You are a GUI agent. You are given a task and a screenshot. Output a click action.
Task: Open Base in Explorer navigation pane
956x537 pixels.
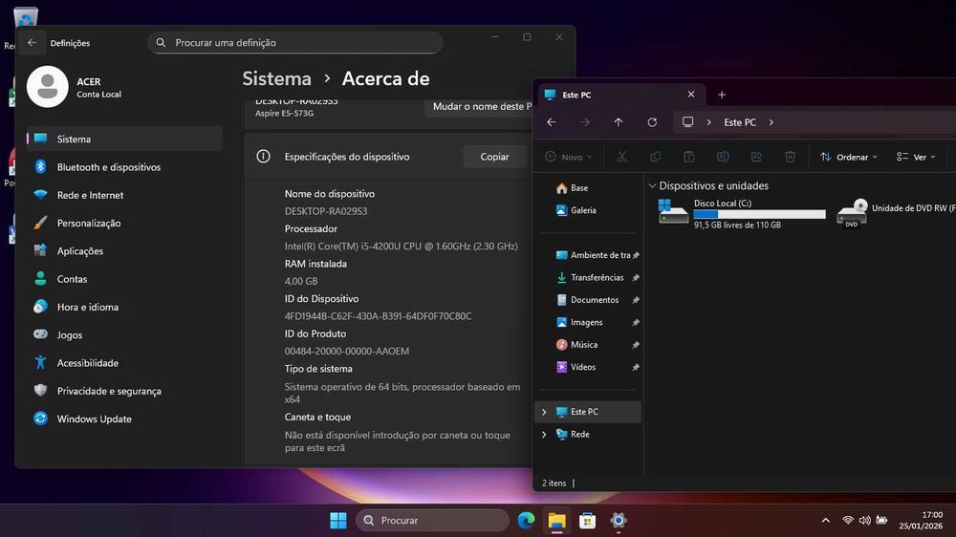pos(589,188)
